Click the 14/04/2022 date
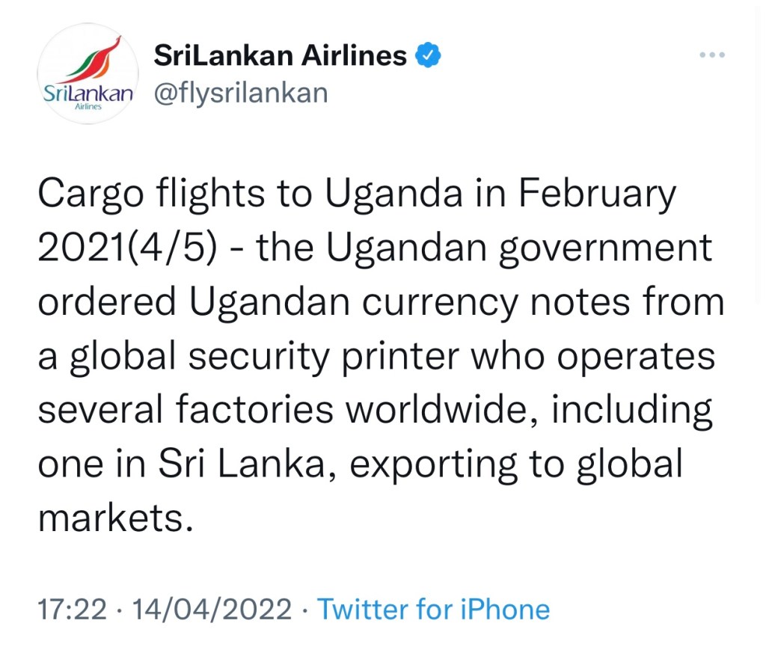Screen dimensions: 766x650 [211, 609]
